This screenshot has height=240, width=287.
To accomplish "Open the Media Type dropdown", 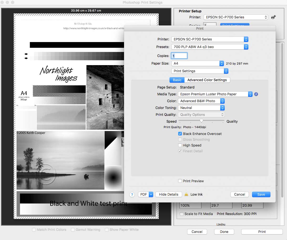I will coord(215,94).
